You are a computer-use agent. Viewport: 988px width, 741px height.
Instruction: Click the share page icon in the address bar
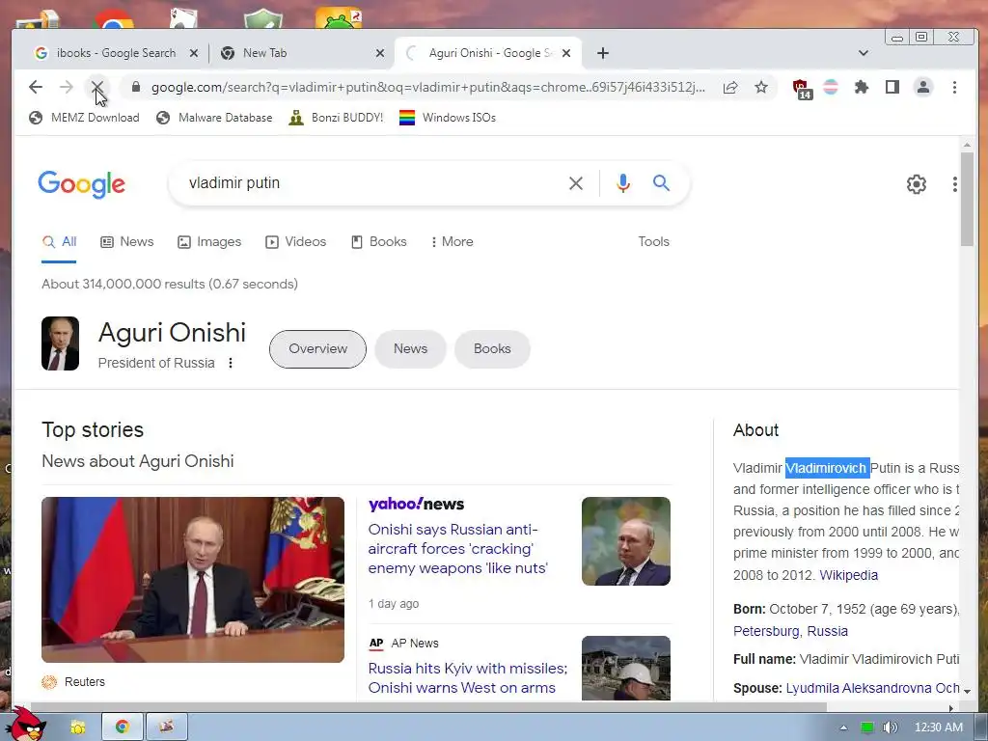(x=730, y=87)
